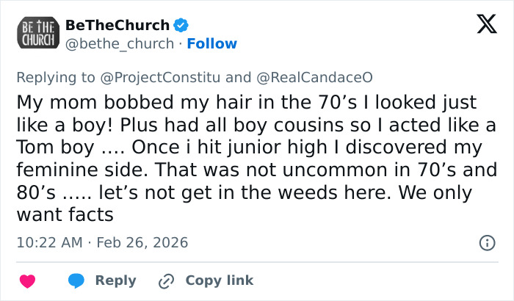Click the blue reply speech bubble icon
514x301 pixels.
coord(76,280)
